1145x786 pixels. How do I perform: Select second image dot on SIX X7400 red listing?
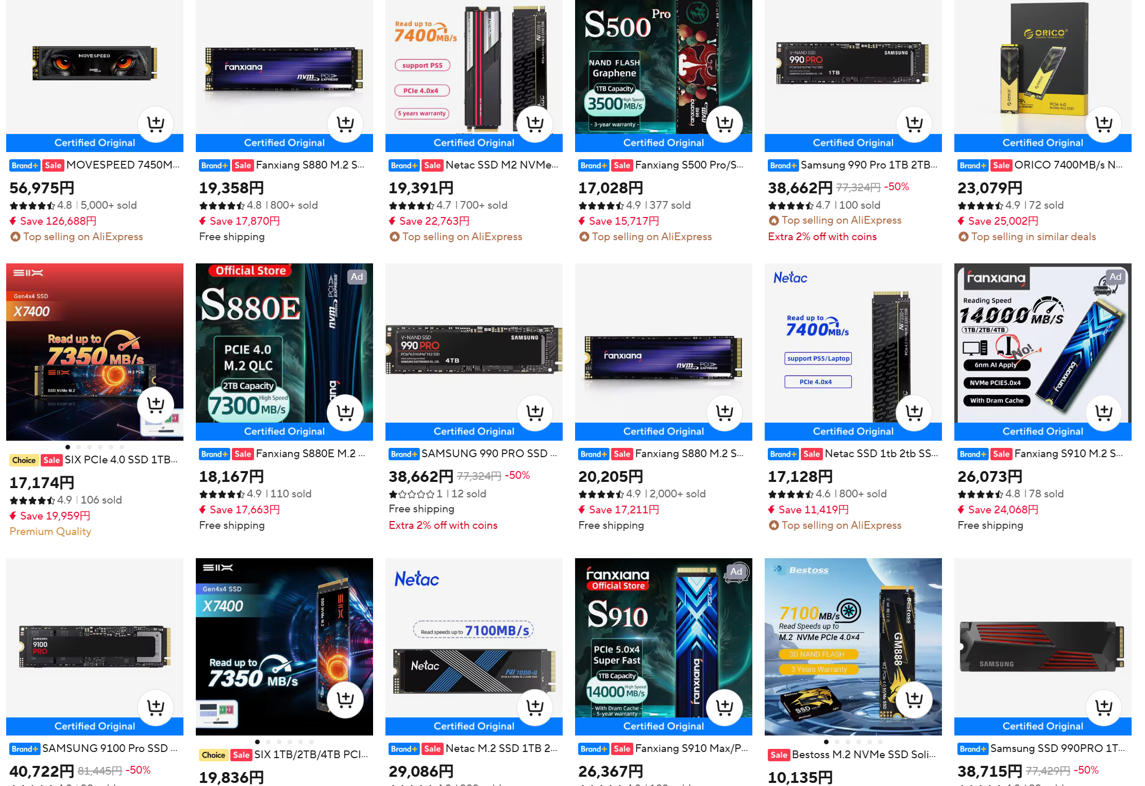click(x=78, y=447)
